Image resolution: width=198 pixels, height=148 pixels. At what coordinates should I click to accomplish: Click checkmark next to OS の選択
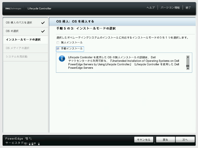pyautogui.click(x=43, y=31)
